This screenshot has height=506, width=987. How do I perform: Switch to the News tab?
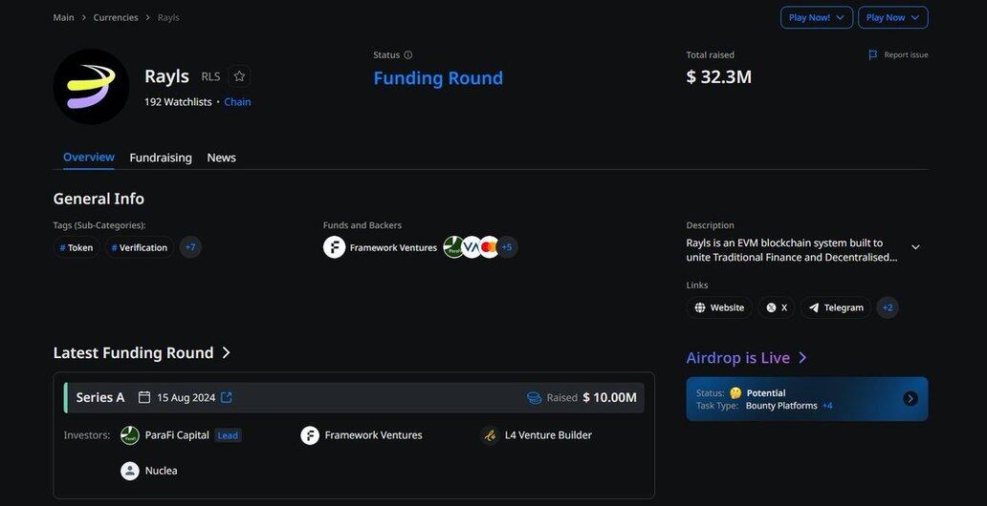[221, 158]
